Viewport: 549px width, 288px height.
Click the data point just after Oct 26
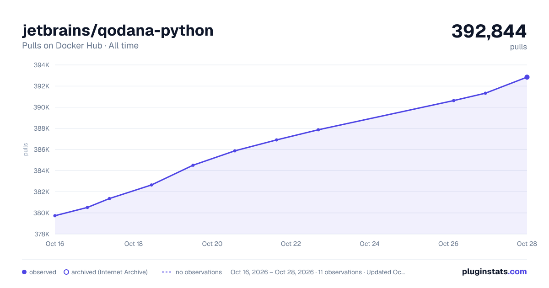[x=453, y=101]
